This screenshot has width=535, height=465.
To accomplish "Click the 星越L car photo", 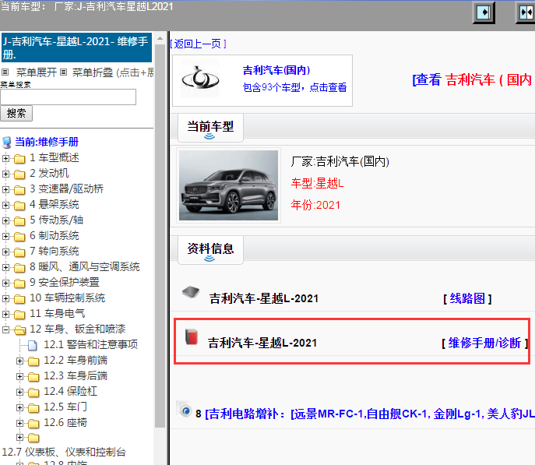I will tap(228, 185).
